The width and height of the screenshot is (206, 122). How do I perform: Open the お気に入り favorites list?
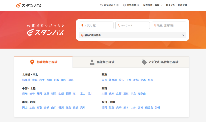110,5
